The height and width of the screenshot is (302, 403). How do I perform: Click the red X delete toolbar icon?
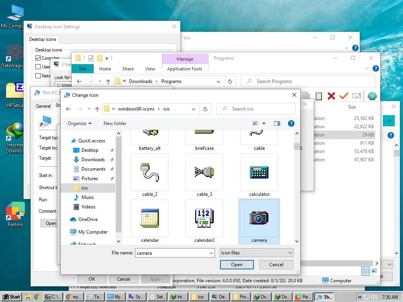tap(331, 96)
